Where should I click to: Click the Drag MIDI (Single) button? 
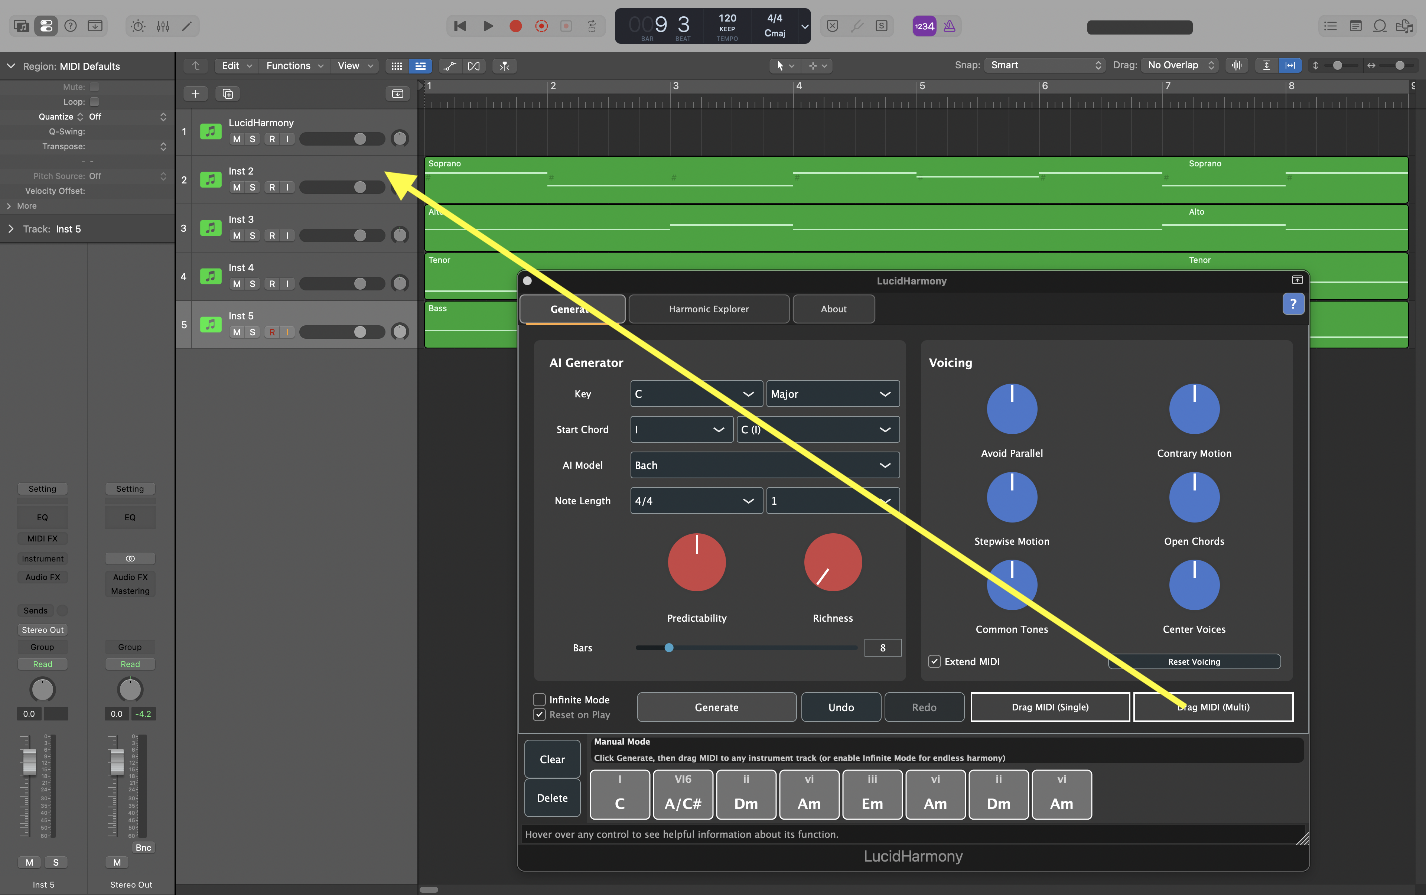point(1049,707)
